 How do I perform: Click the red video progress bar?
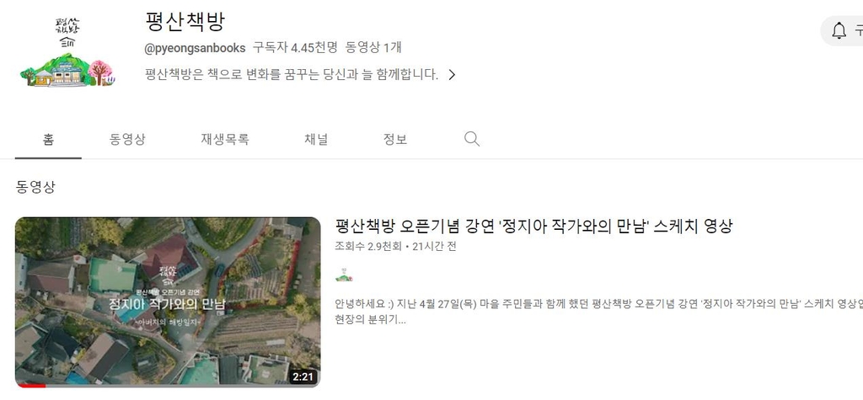click(x=30, y=386)
